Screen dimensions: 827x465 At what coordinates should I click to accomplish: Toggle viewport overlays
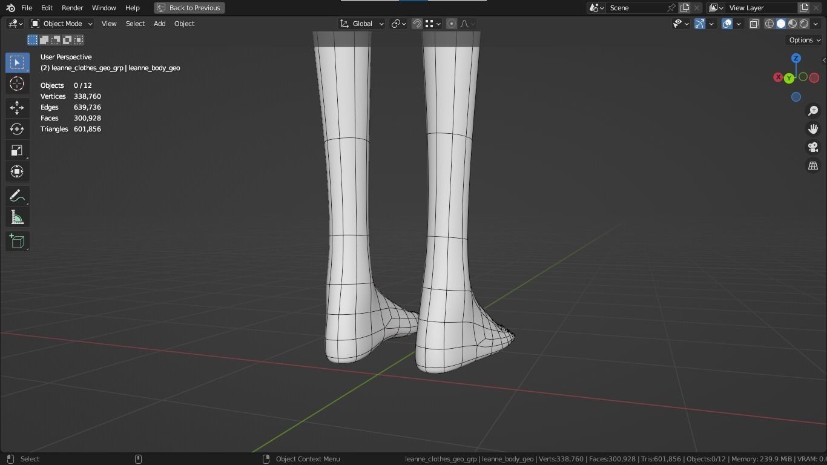(x=727, y=24)
